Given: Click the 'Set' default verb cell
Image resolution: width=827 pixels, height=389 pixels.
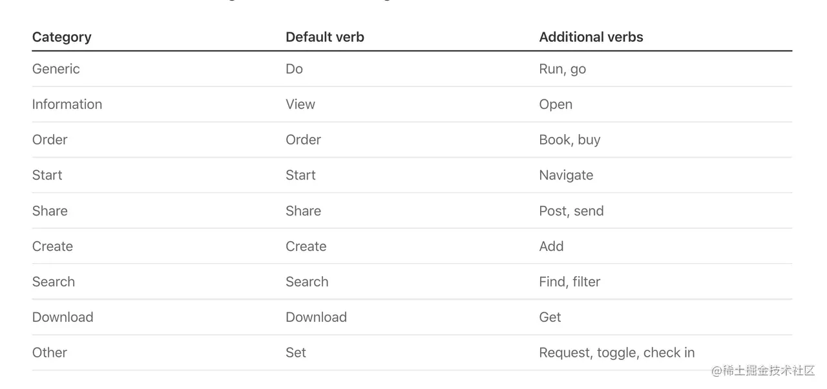Looking at the screenshot, I should click(296, 353).
